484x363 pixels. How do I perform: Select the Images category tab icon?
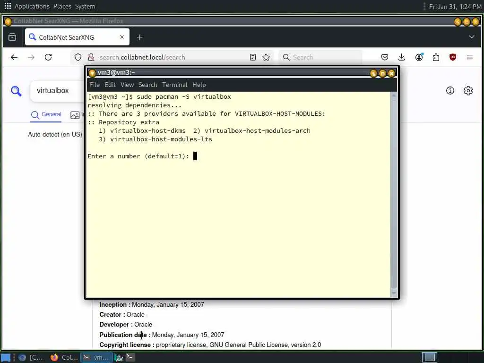pos(75,115)
